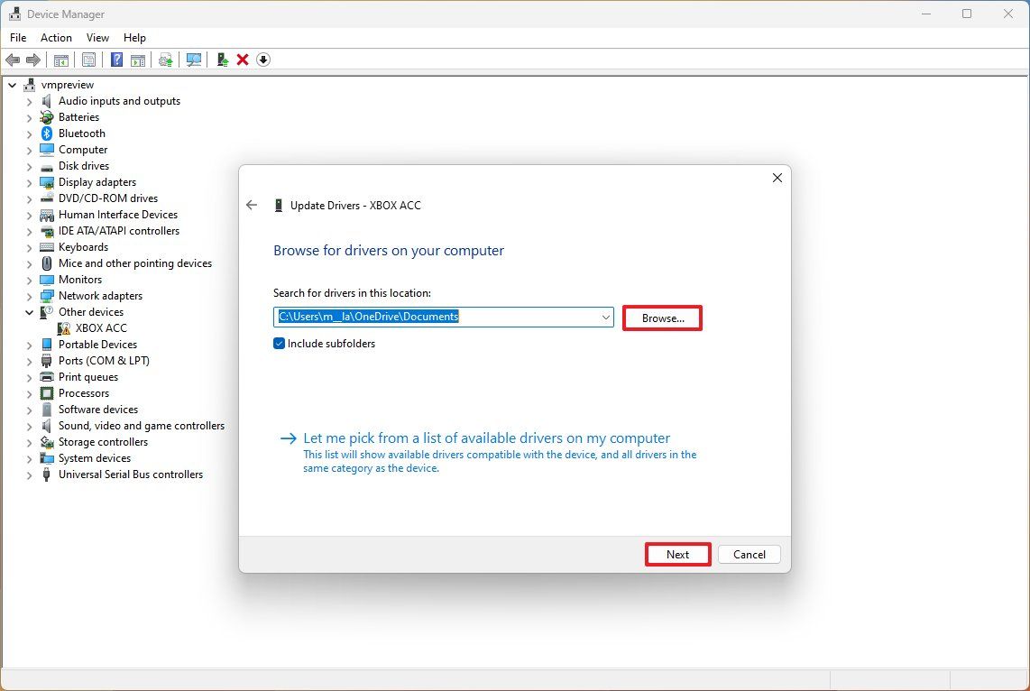Open the Action menu

pyautogui.click(x=56, y=38)
